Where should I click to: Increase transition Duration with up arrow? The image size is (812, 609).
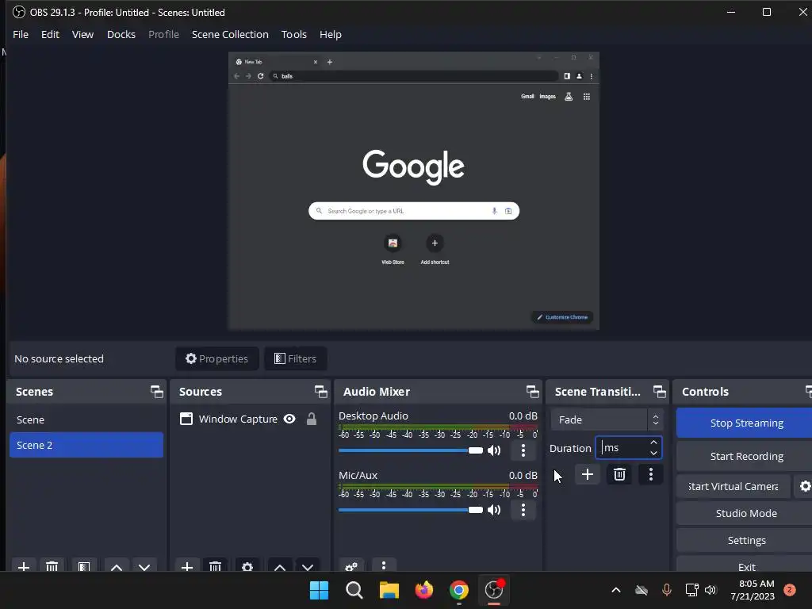coord(653,442)
